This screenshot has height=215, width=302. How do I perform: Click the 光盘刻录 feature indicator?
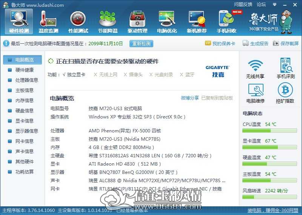(161, 74)
